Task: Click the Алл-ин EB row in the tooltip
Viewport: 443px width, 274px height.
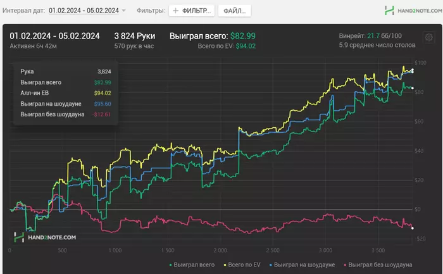Action: pyautogui.click(x=66, y=93)
